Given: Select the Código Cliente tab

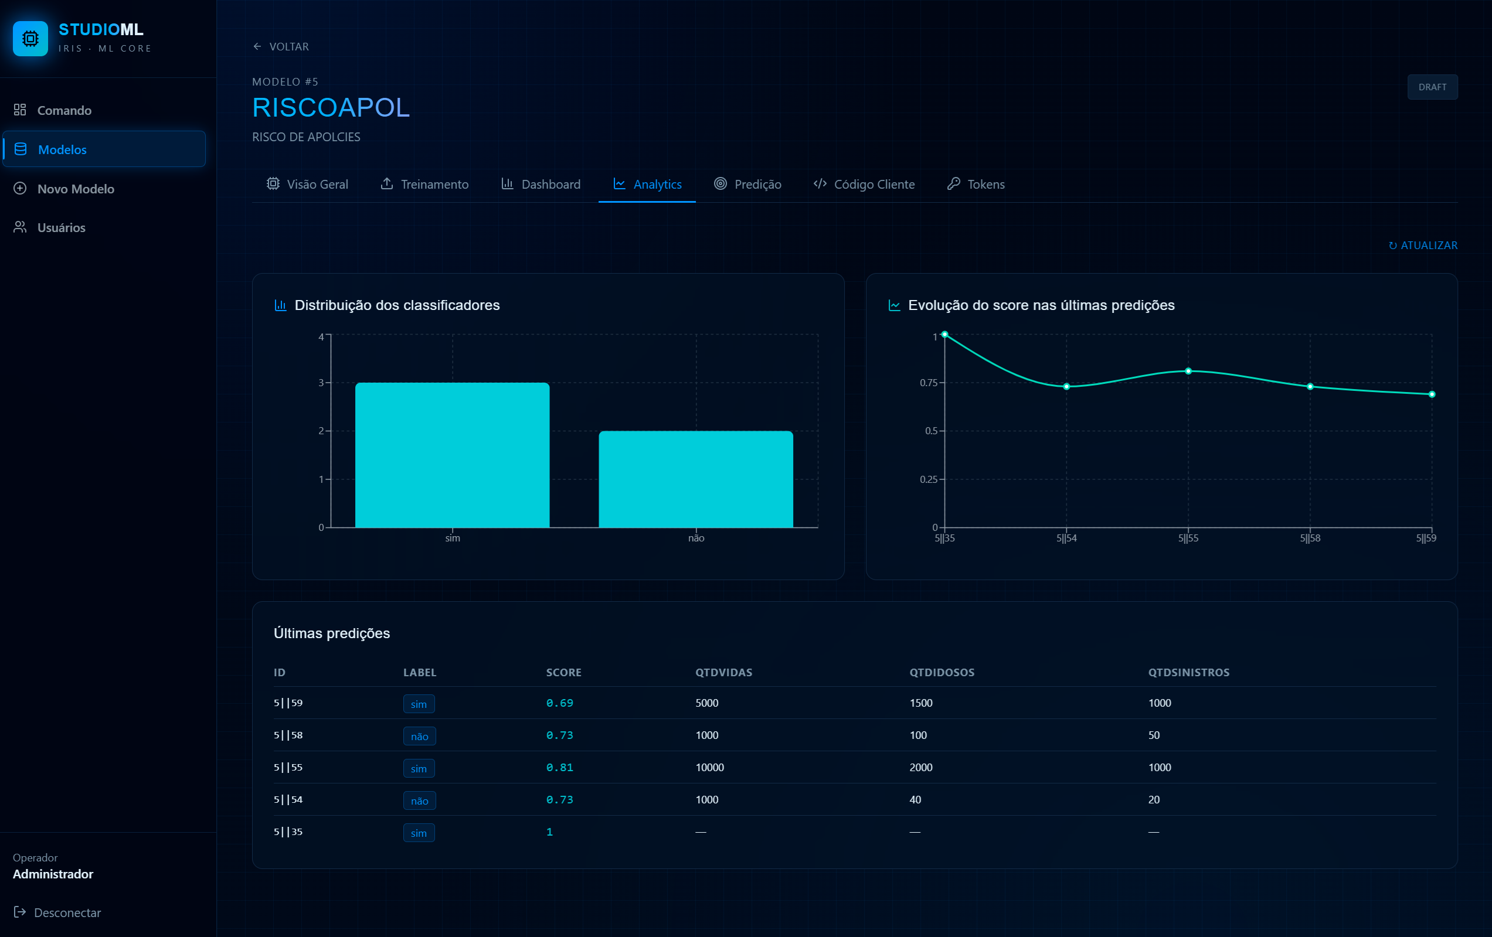Looking at the screenshot, I should pyautogui.click(x=864, y=184).
